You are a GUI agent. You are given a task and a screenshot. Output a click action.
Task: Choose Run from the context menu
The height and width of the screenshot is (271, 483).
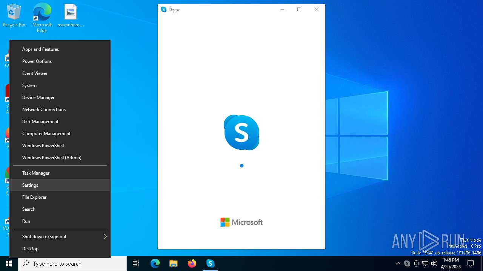click(x=60, y=221)
